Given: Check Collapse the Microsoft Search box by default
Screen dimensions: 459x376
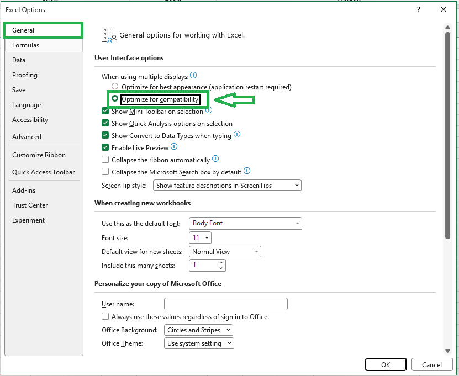Looking at the screenshot, I should click(x=105, y=172).
